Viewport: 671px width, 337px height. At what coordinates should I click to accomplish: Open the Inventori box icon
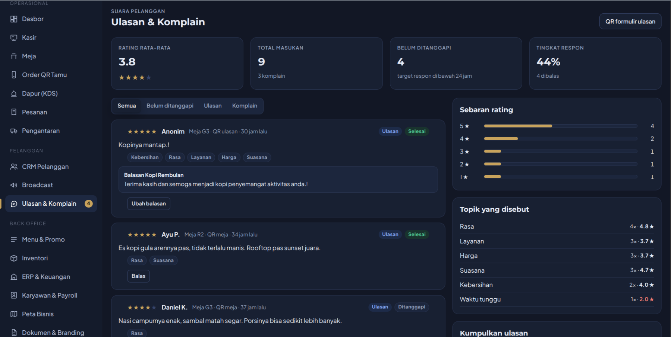[14, 258]
